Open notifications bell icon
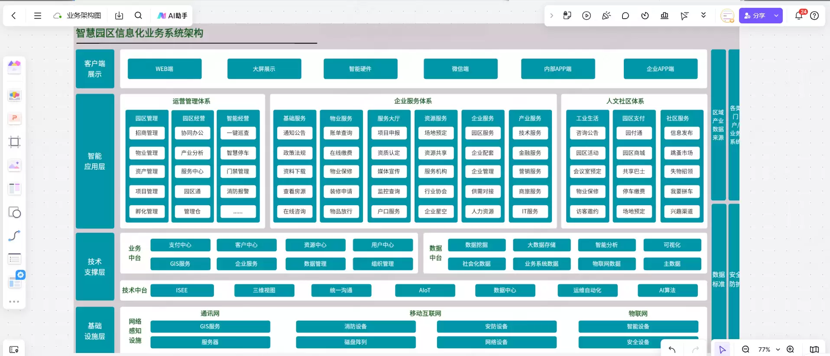Screen dimensions: 830x356 pos(799,16)
